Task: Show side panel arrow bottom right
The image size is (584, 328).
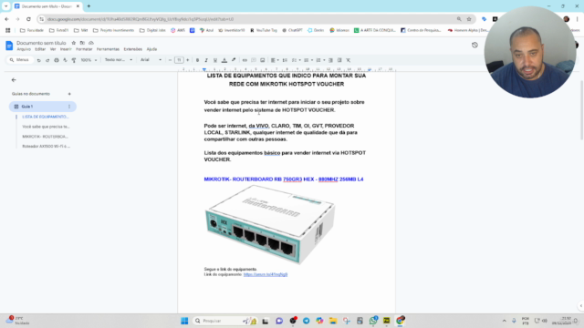Action: pos(580,306)
